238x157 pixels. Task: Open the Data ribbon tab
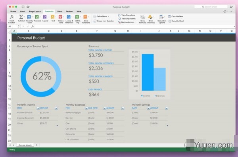pos(59,12)
